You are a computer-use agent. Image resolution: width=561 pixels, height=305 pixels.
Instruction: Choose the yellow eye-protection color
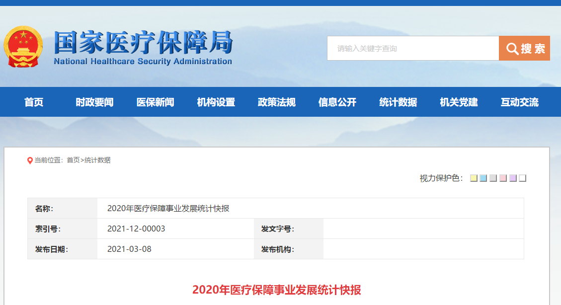tap(474, 178)
